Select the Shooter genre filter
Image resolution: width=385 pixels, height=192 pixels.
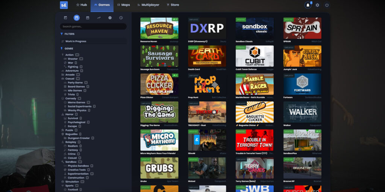[x=73, y=59]
